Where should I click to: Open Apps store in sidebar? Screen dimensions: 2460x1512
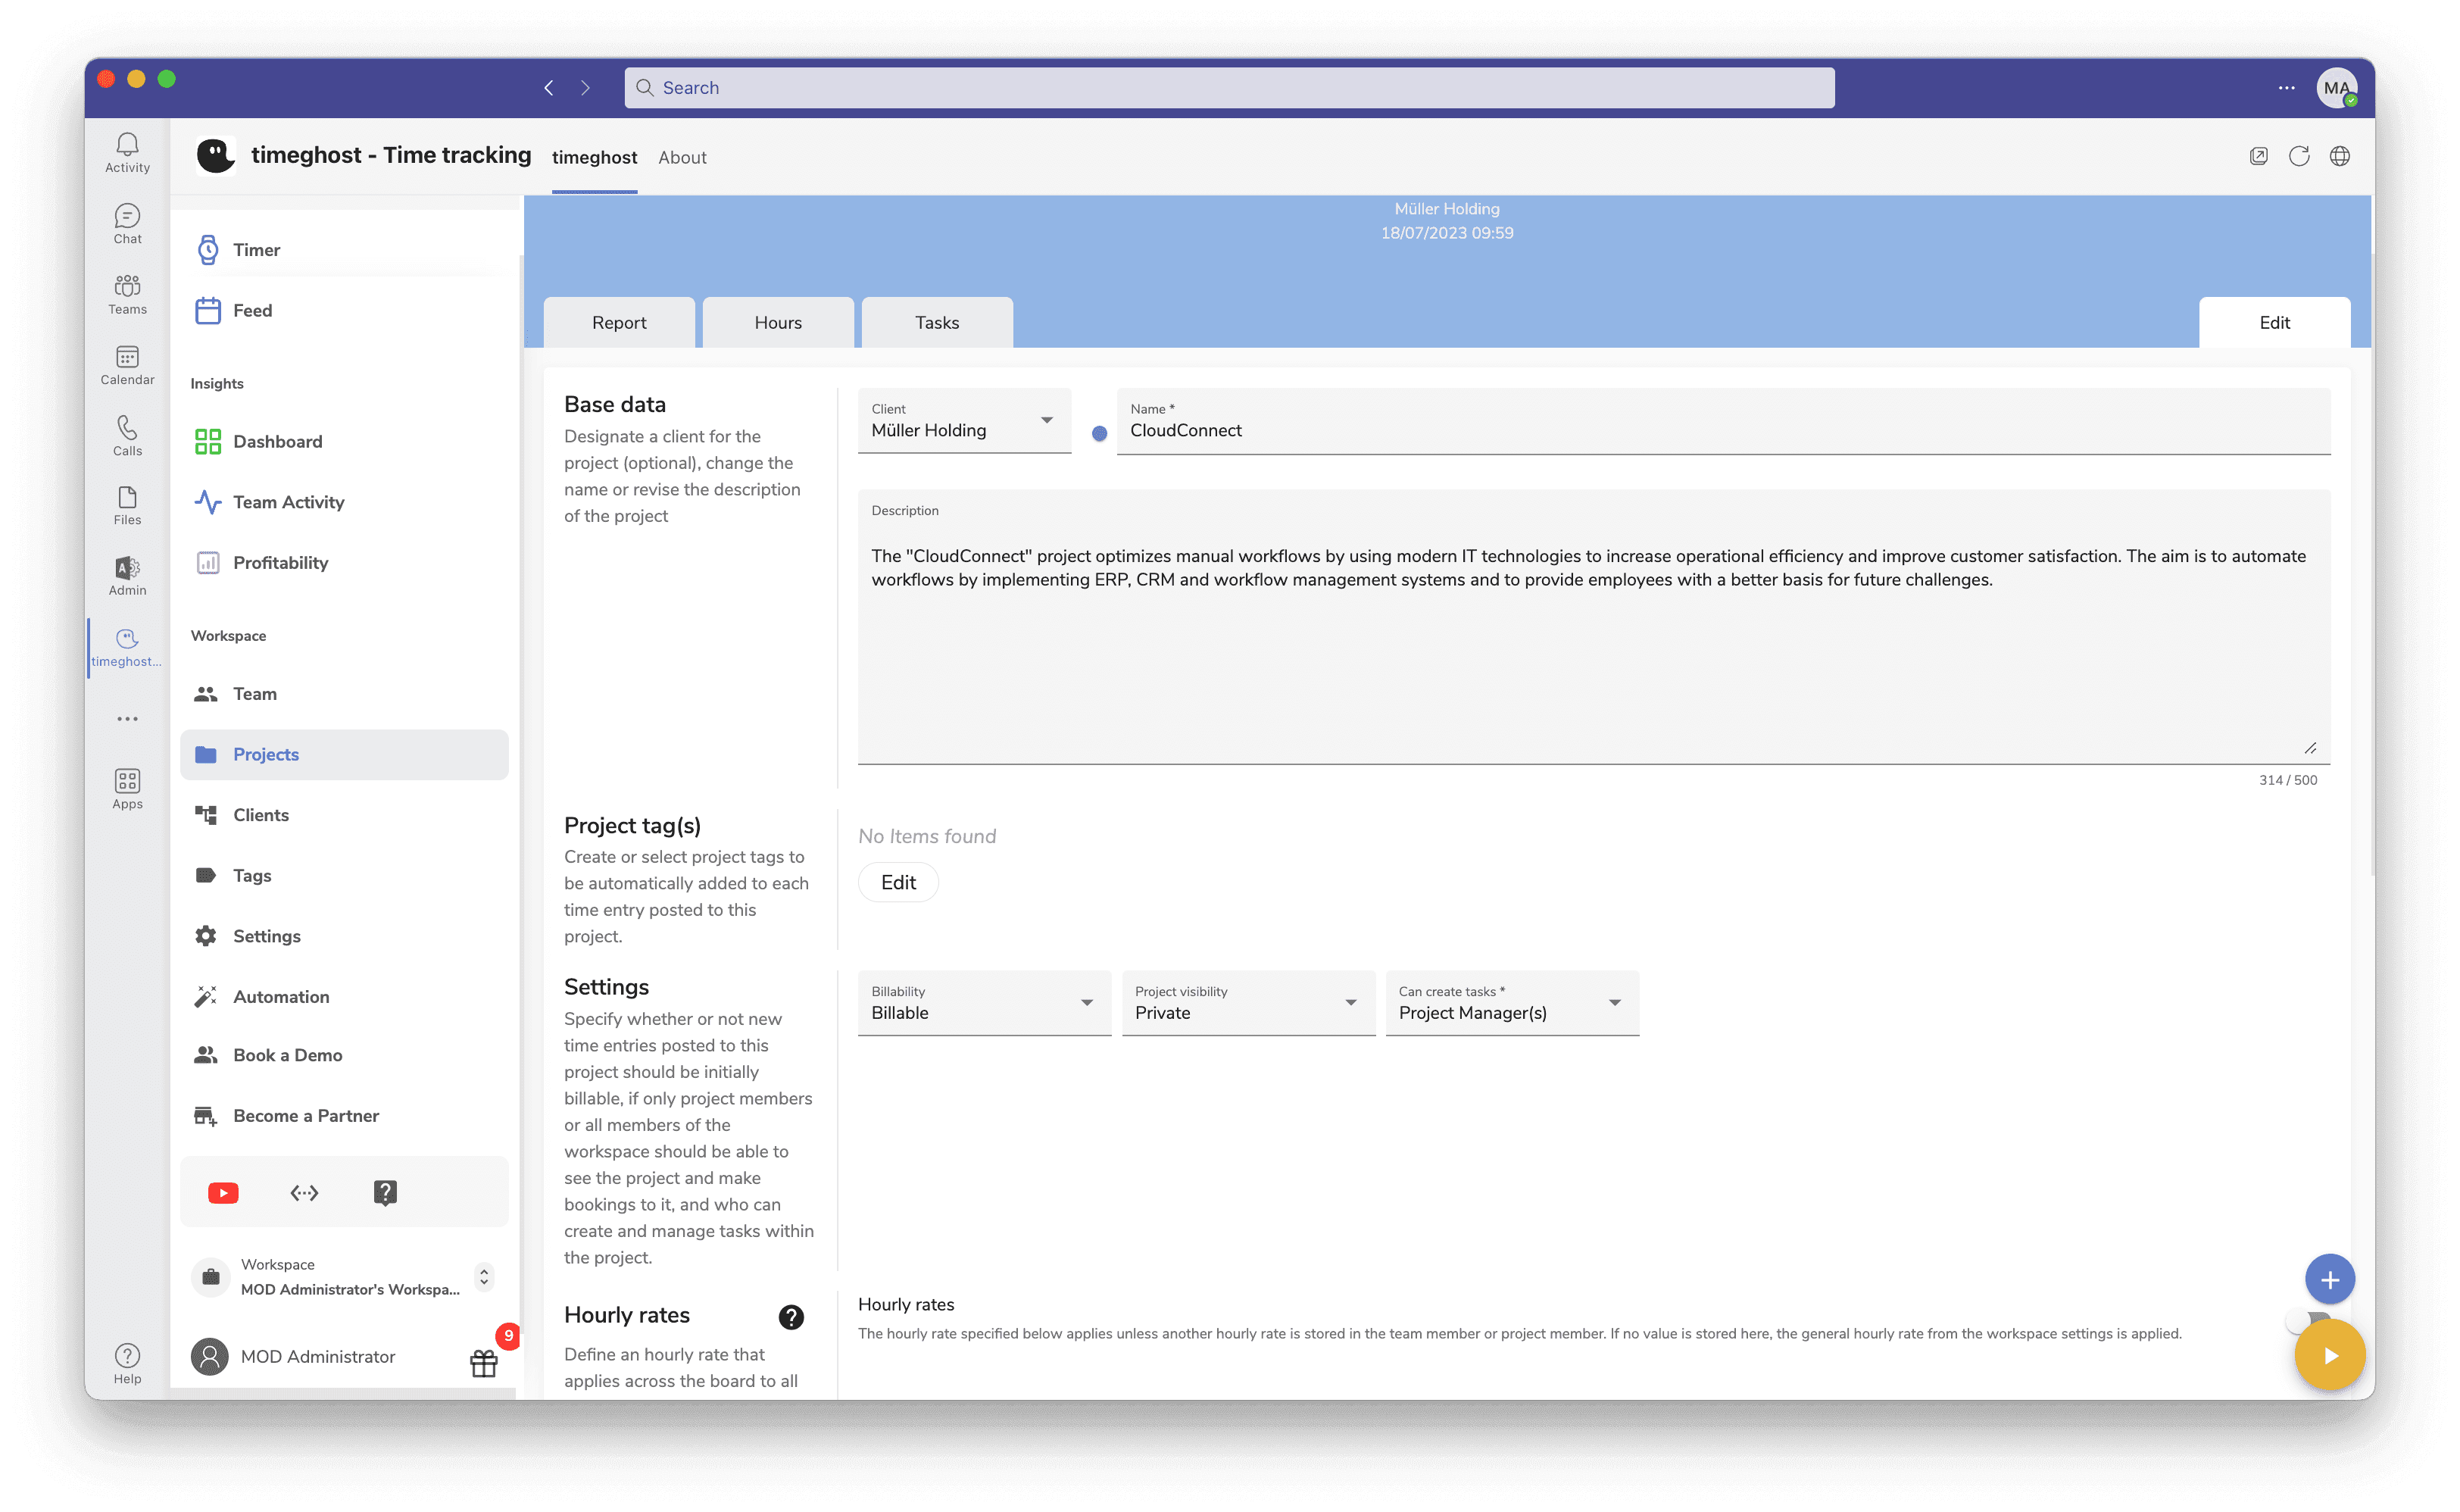127,790
